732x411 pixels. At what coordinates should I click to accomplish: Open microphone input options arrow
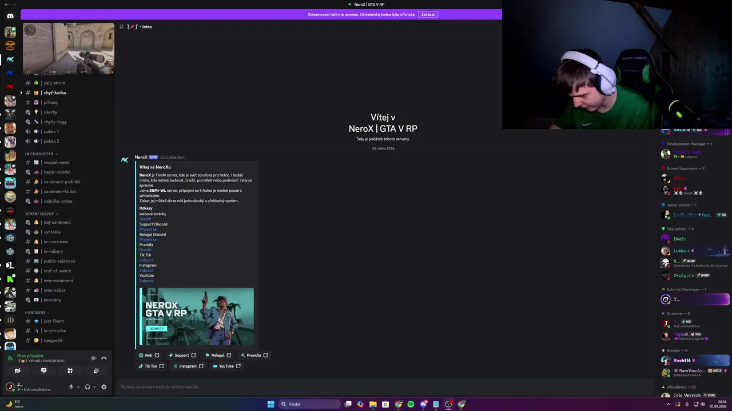(x=78, y=387)
